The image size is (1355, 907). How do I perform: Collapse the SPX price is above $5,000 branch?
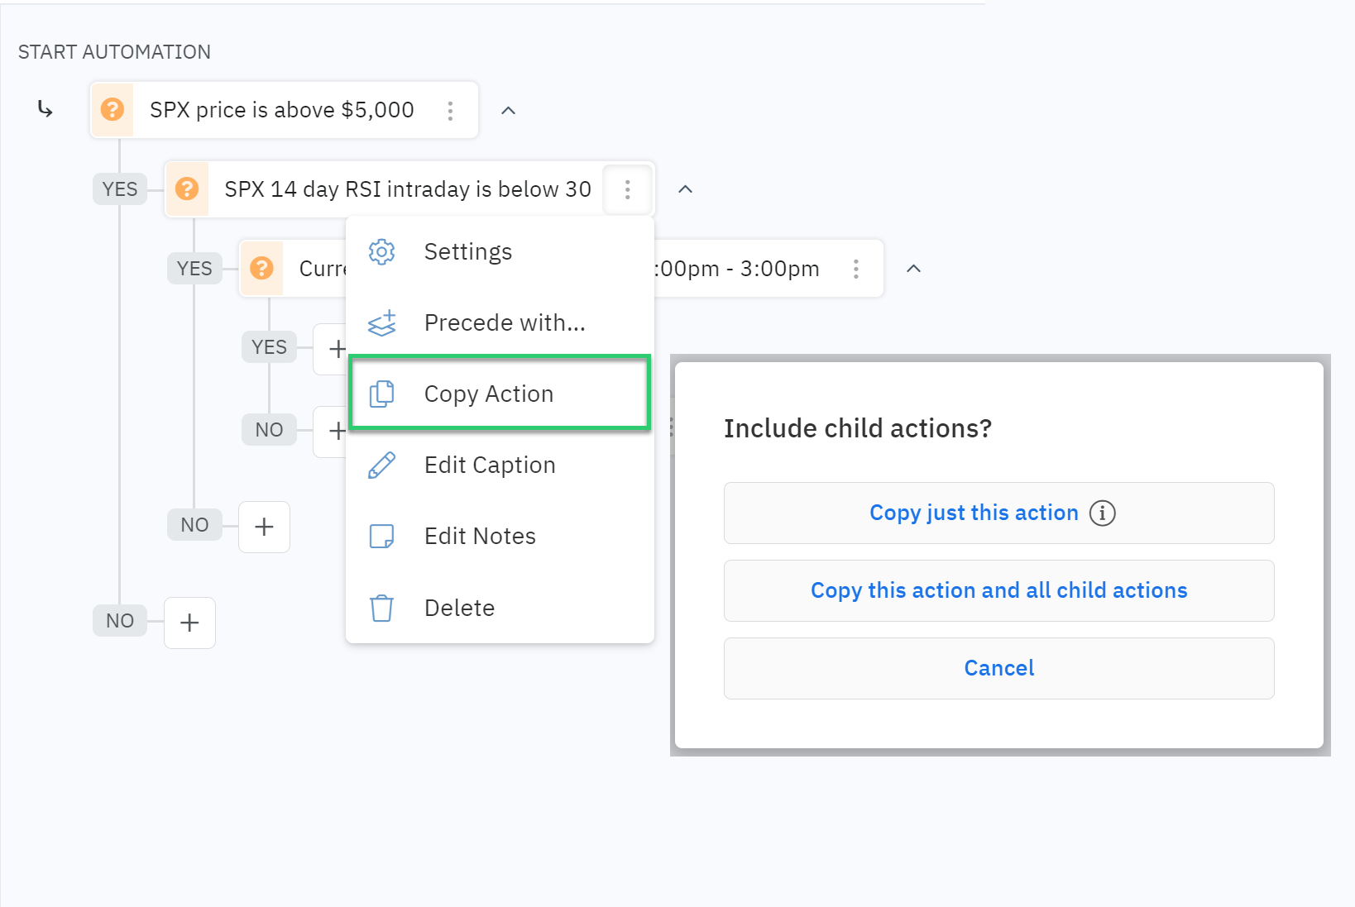[509, 111]
